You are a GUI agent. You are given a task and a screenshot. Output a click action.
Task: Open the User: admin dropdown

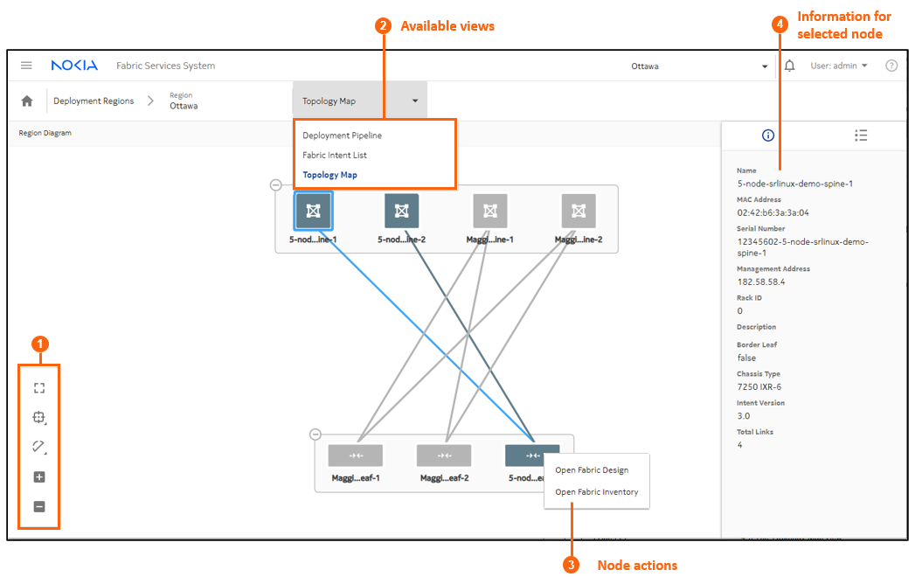tap(839, 66)
